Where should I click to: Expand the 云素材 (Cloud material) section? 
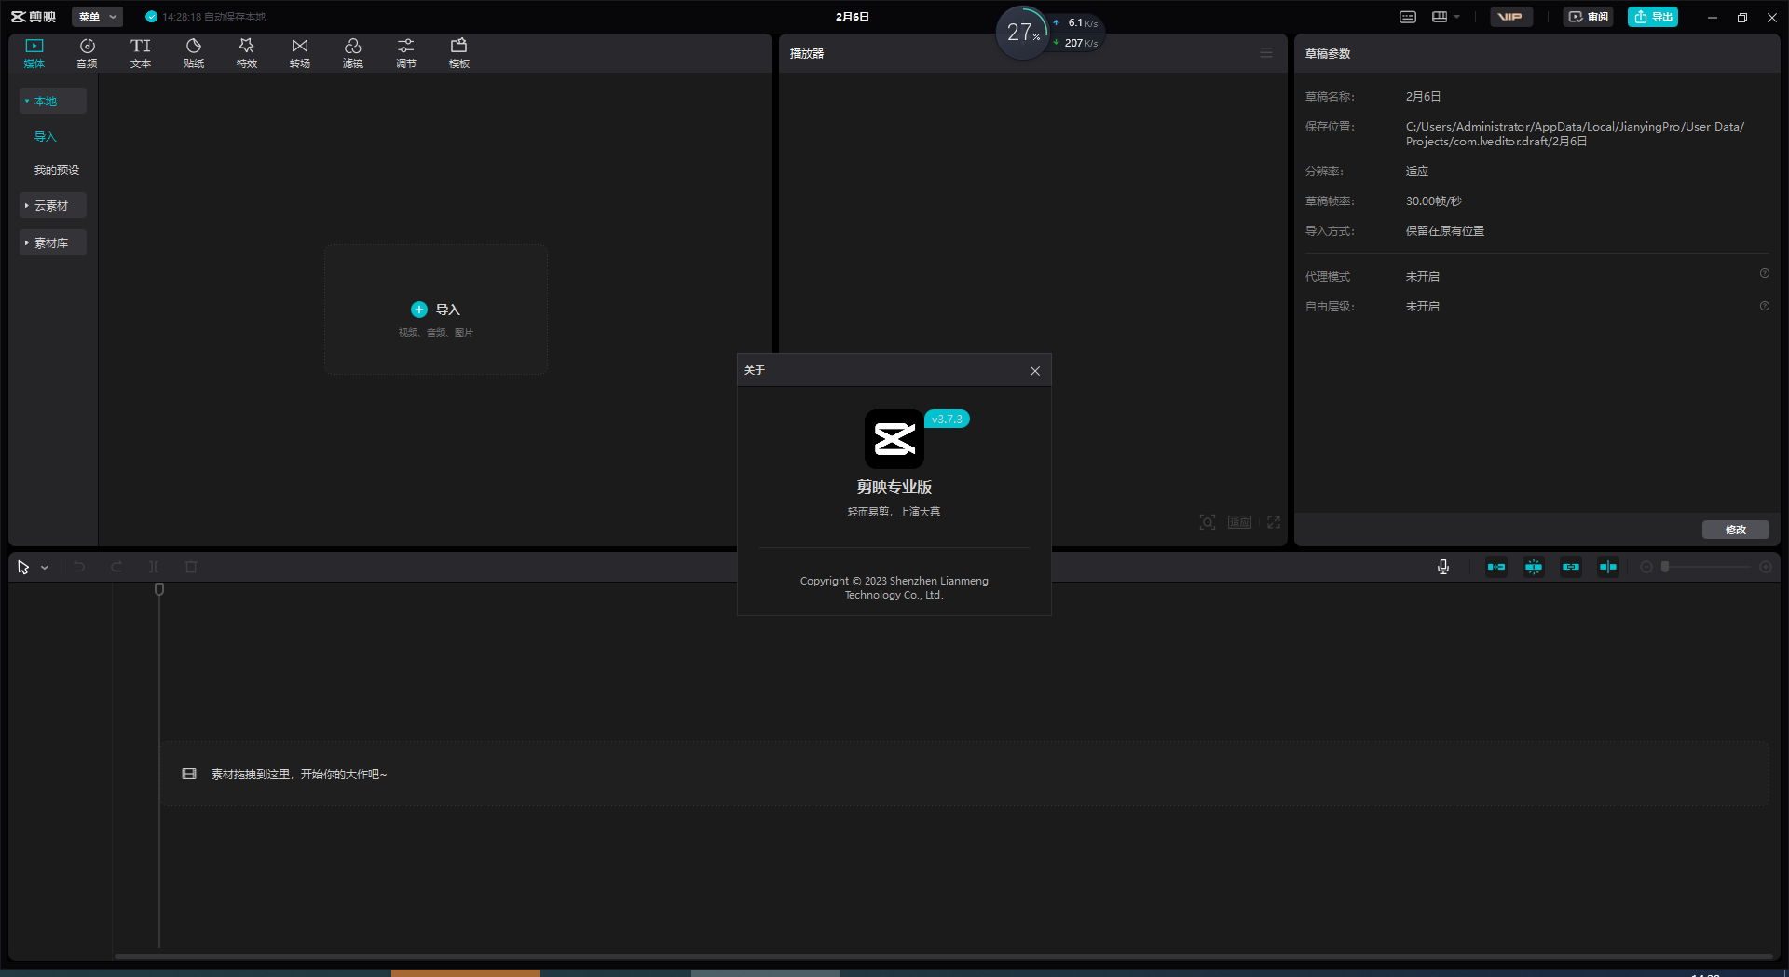53,205
